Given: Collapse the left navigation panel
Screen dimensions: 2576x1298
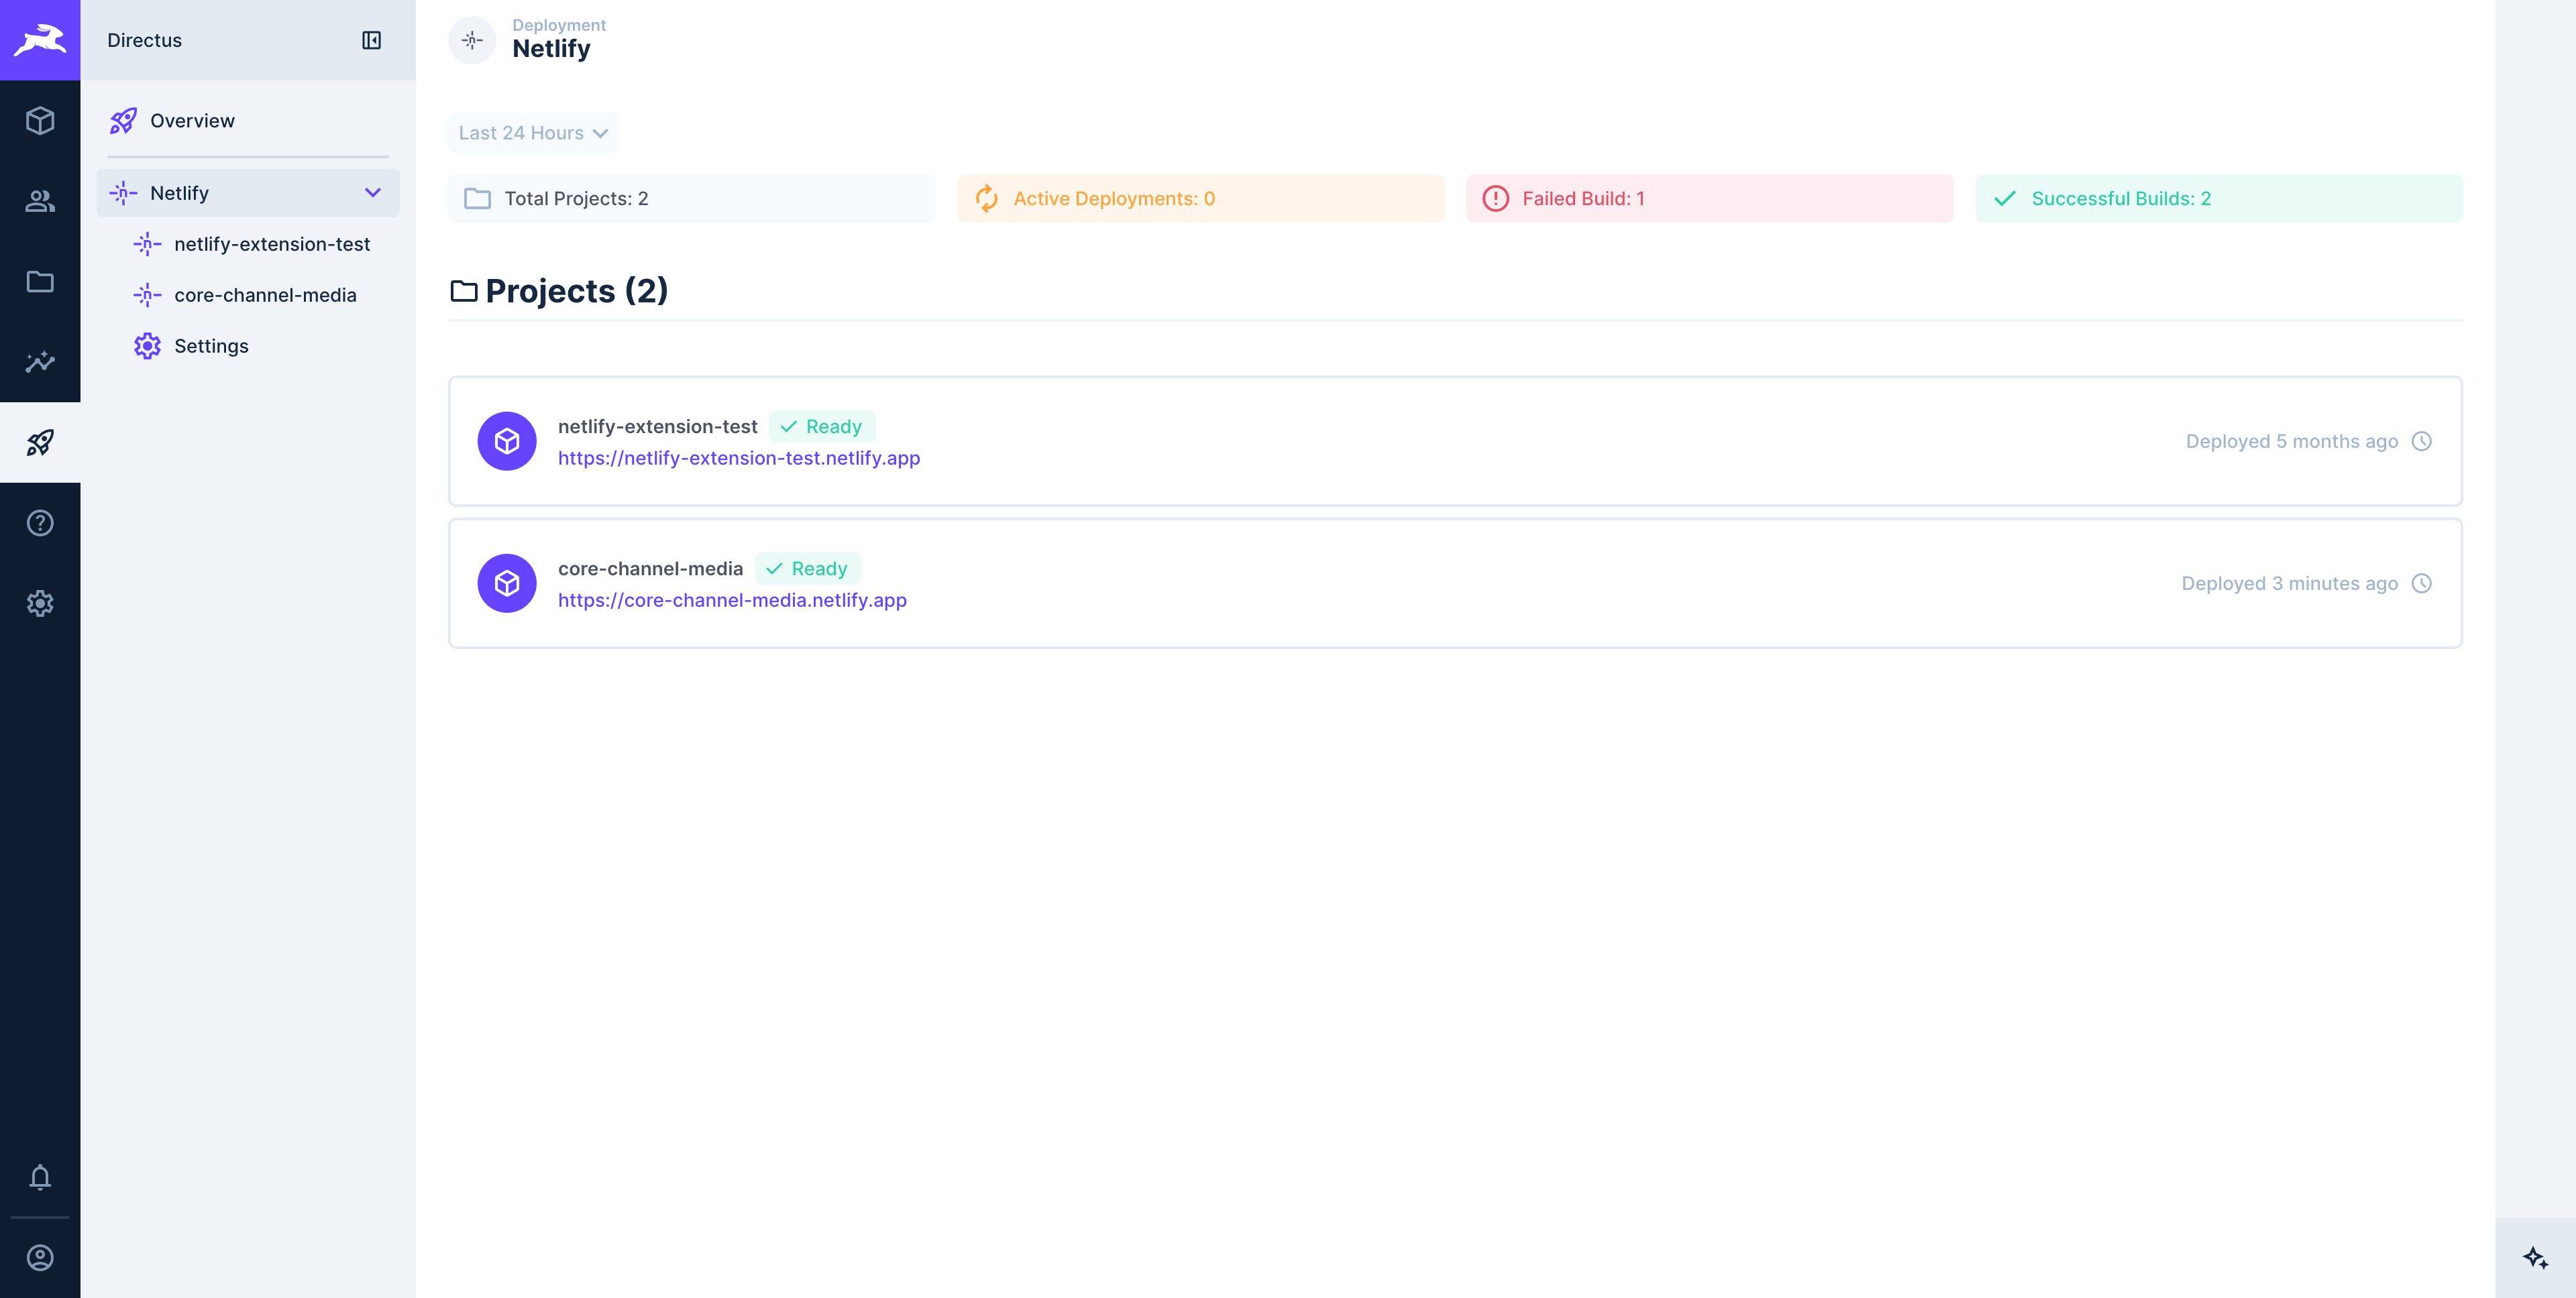Looking at the screenshot, I should 372,40.
